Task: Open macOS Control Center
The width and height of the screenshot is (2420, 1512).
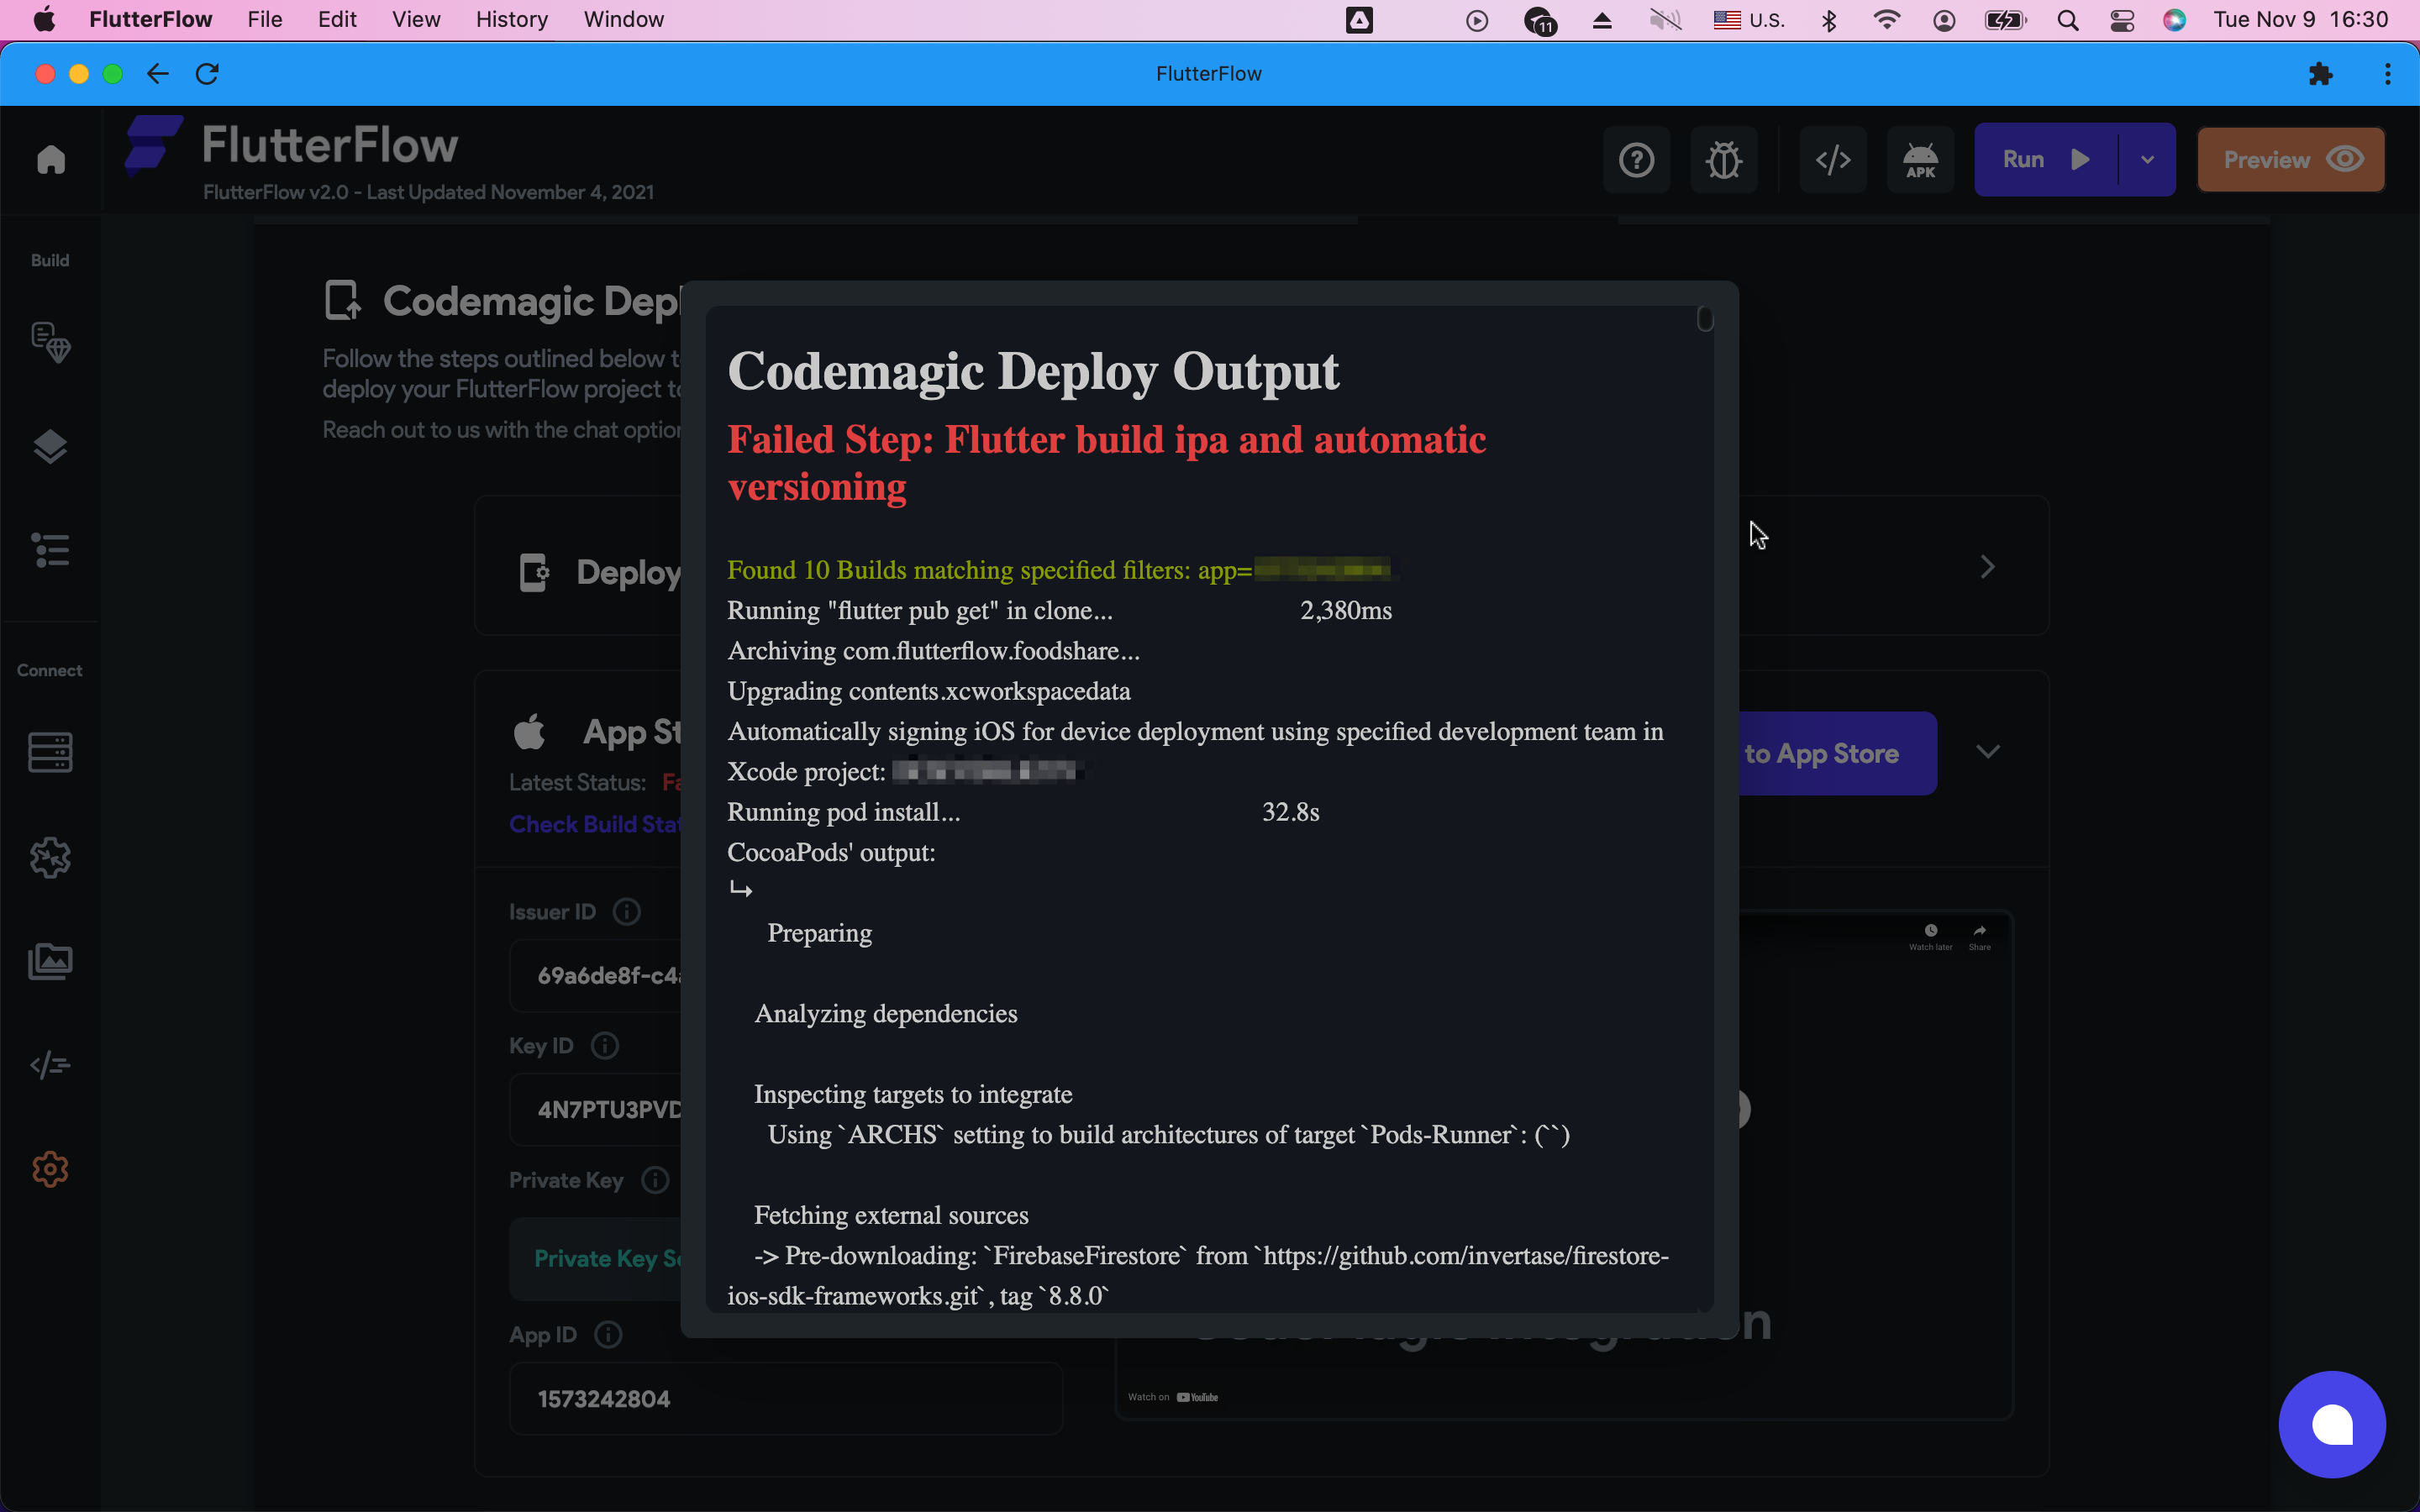Action: [2122, 20]
